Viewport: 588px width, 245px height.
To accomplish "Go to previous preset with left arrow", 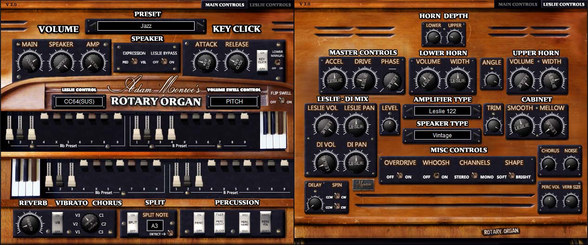I will pos(91,26).
